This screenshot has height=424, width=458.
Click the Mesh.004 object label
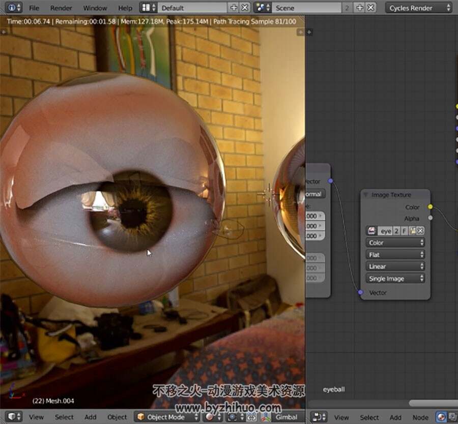tap(53, 401)
